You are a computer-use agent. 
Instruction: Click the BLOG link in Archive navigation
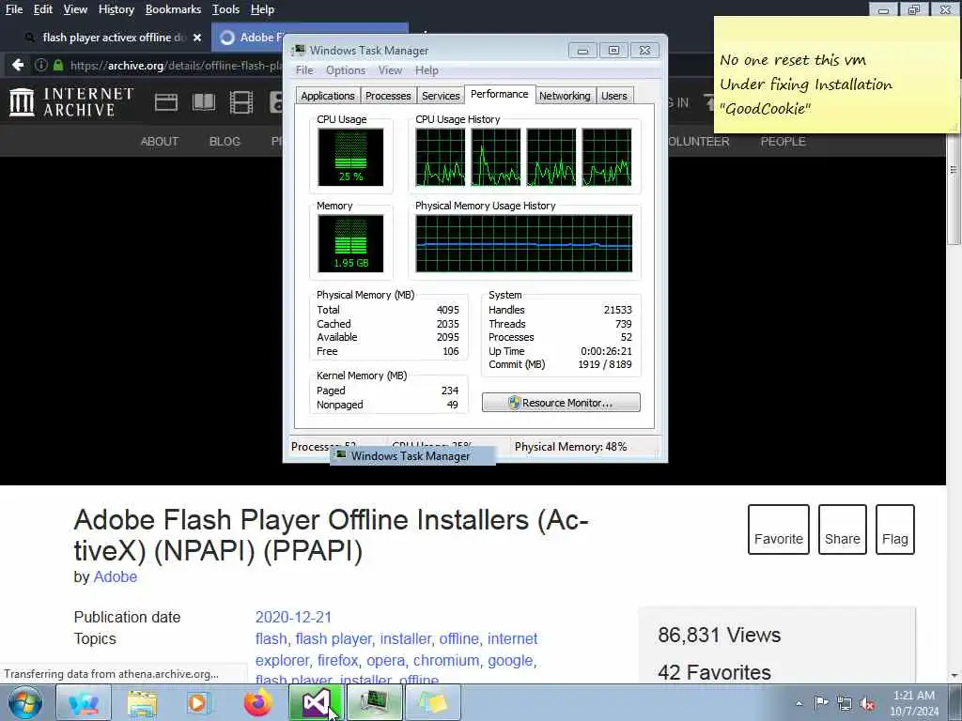(225, 141)
